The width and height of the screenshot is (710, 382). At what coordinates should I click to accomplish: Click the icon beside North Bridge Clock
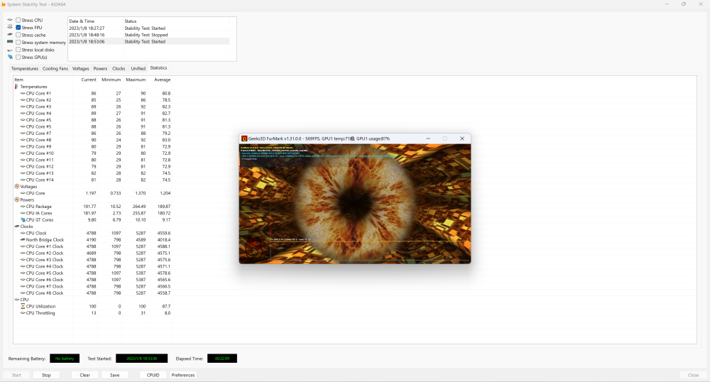click(23, 240)
